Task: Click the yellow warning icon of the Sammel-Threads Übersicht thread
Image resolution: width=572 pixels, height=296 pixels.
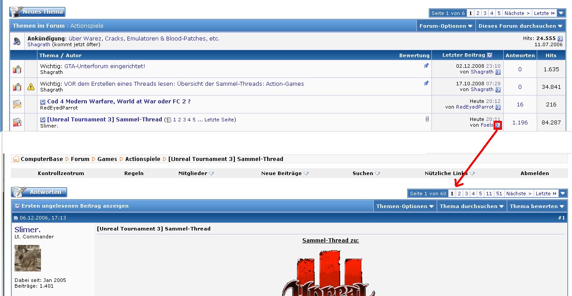Action: [x=31, y=87]
